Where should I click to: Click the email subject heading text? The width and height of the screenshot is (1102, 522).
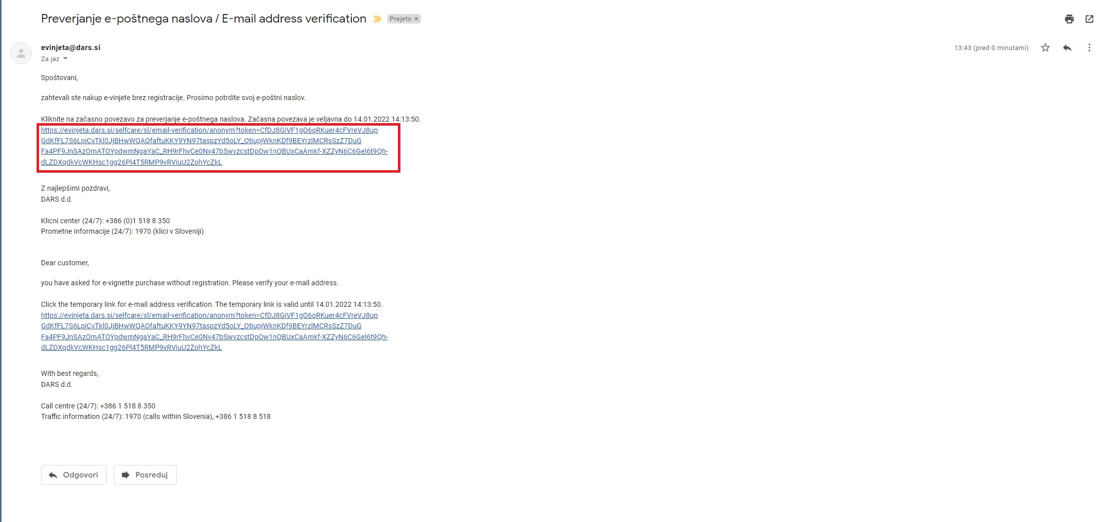click(x=203, y=19)
